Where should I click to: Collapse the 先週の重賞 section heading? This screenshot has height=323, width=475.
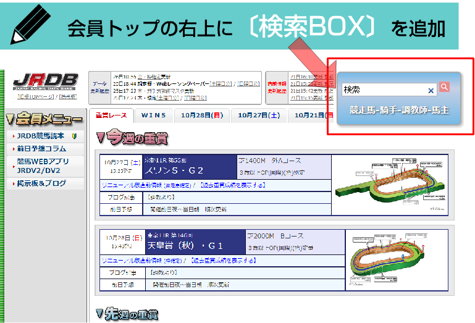click(127, 314)
